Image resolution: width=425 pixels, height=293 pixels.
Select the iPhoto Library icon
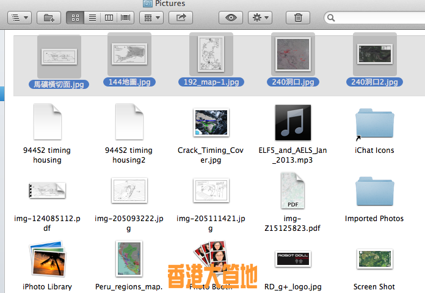click(48, 259)
